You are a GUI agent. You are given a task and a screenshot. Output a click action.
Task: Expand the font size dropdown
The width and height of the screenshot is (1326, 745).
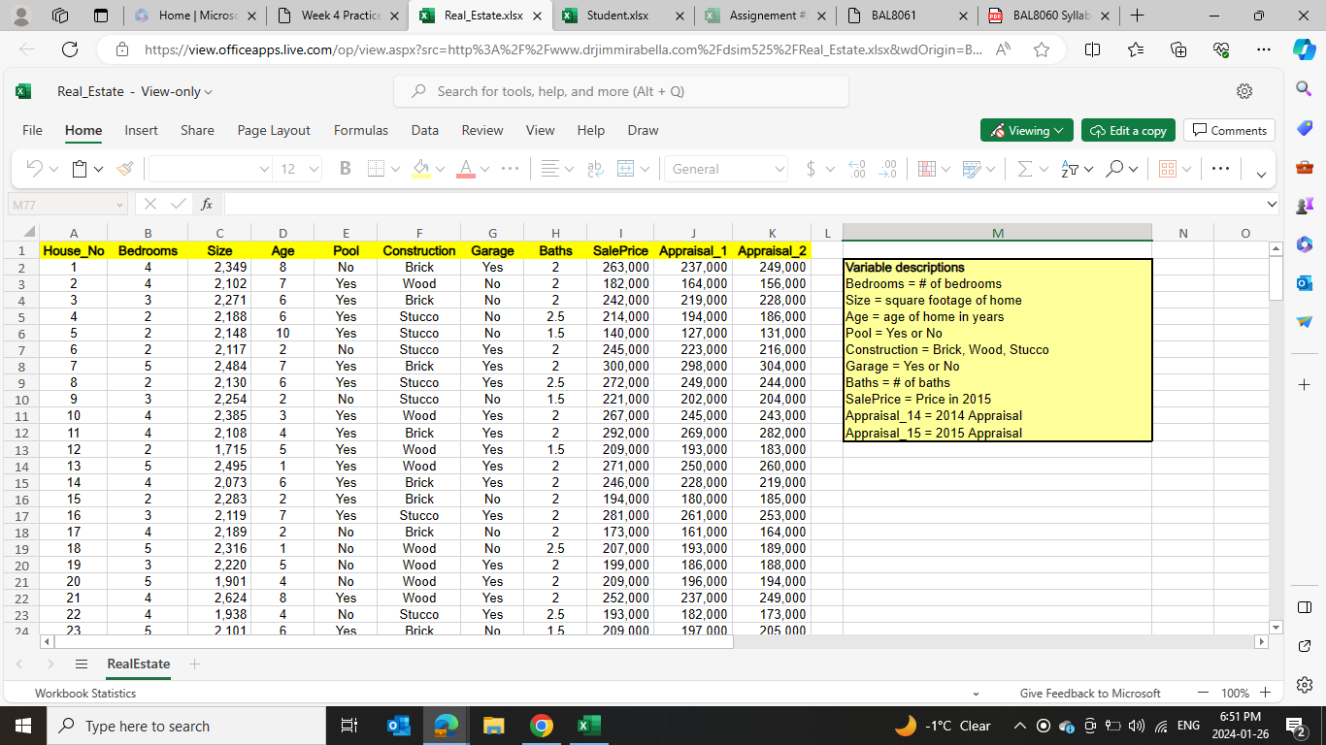pos(311,169)
